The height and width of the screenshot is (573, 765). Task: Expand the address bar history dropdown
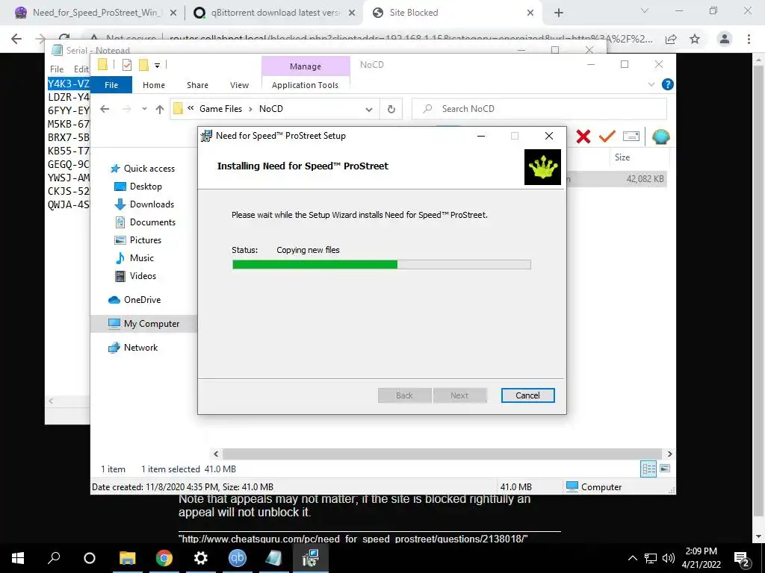point(369,109)
